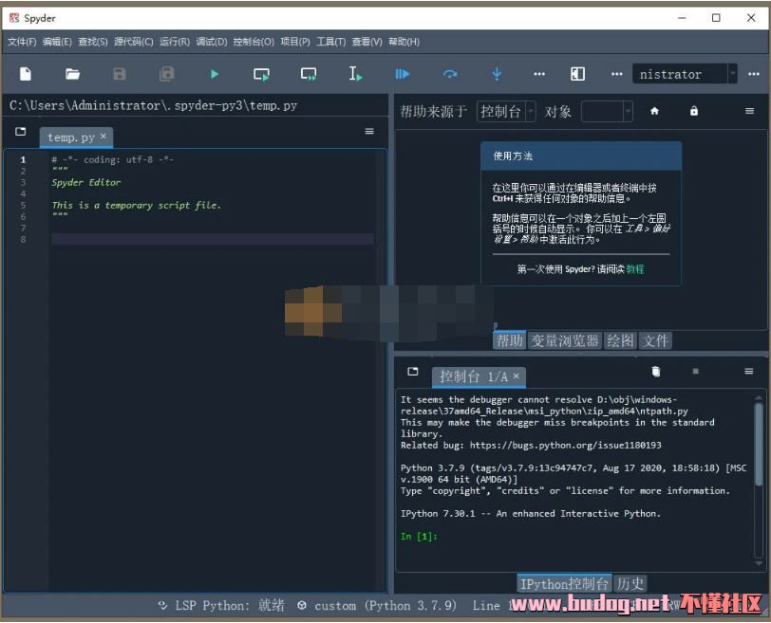The width and height of the screenshot is (771, 623).
Task: Open help source dropdown 控制台
Action: [x=506, y=112]
